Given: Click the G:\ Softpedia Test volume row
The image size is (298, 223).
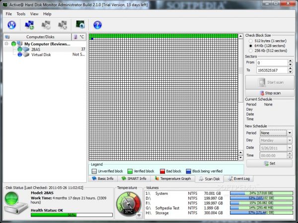Looking at the screenshot, I should pos(219,208).
